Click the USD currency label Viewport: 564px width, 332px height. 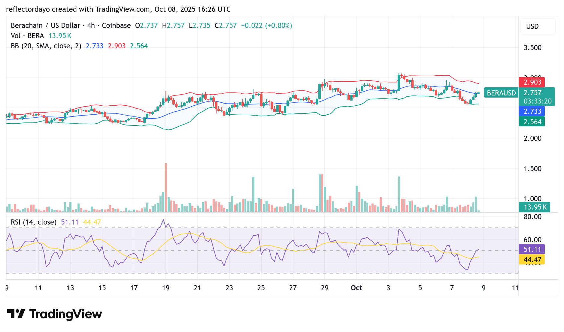[x=532, y=26]
